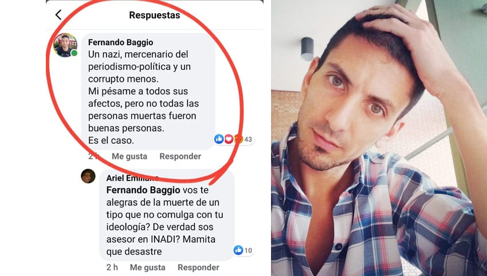Open the Ariel Emiliano name link
This screenshot has width=487, height=276.
132,178
